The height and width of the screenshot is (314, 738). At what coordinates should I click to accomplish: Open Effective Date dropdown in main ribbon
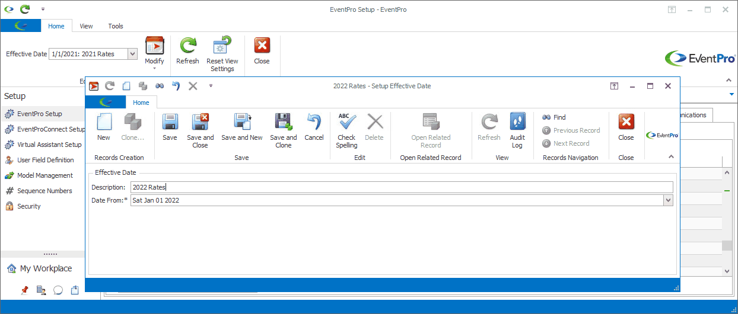(132, 54)
